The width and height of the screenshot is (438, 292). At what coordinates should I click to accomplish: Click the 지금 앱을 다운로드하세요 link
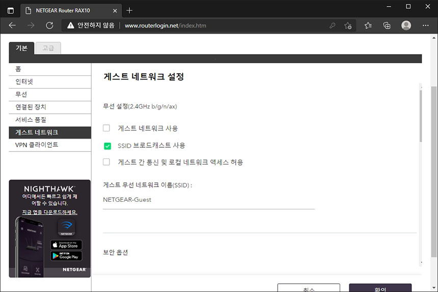[50, 212]
